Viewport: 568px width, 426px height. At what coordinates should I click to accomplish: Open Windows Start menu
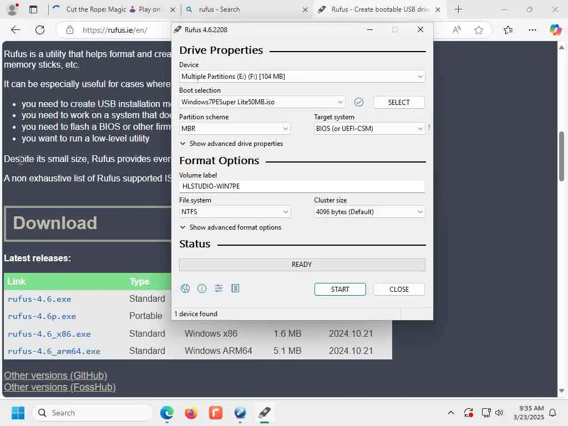pos(18,413)
